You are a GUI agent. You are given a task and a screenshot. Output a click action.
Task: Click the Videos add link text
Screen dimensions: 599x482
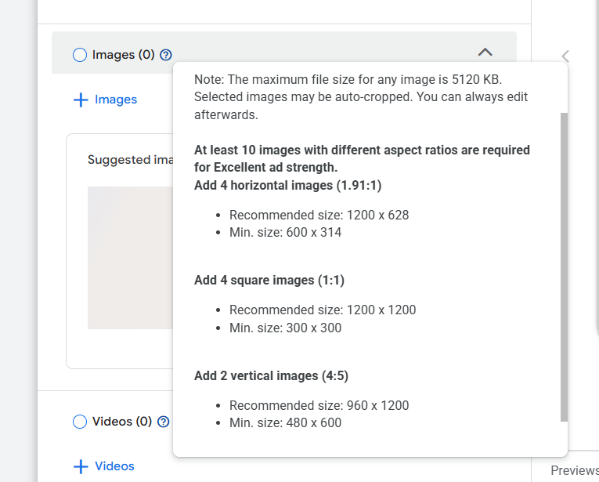click(114, 466)
